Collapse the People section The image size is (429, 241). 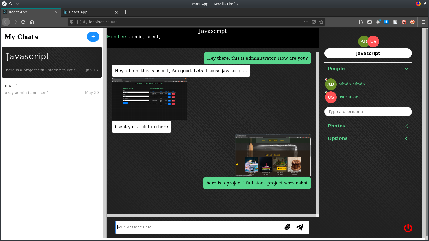406,69
